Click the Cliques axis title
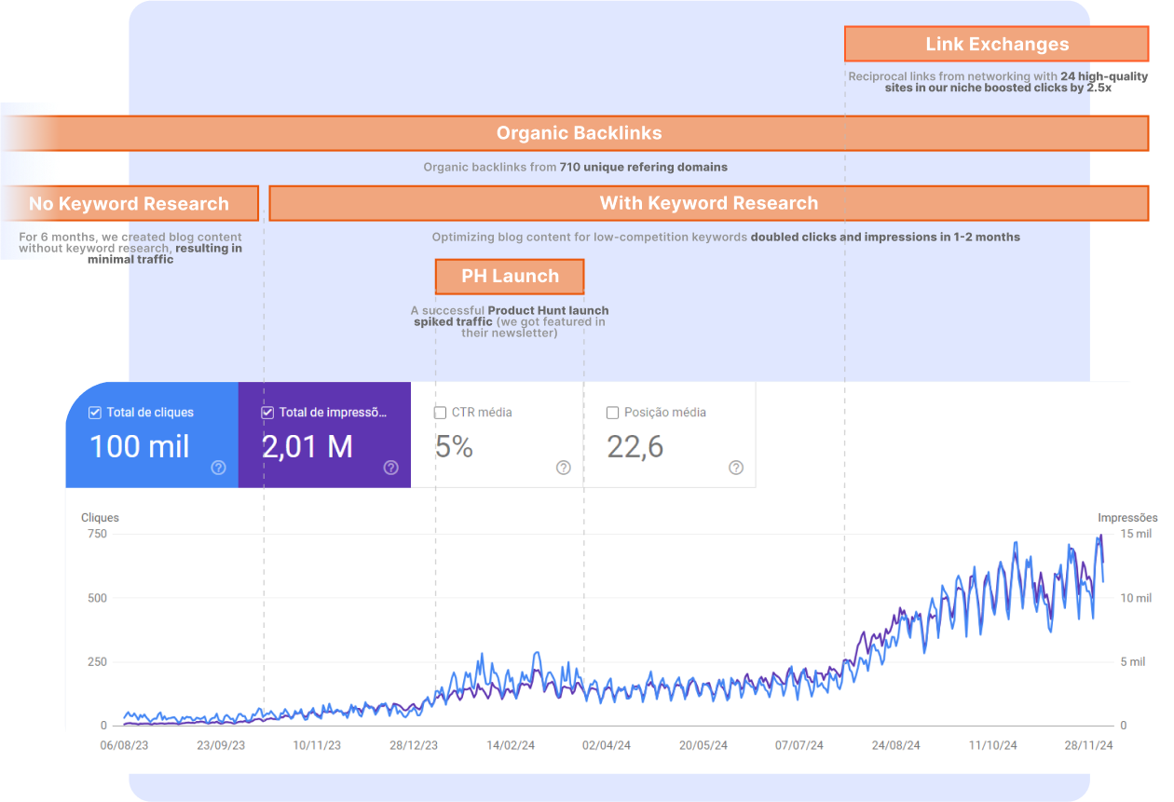 click(100, 518)
